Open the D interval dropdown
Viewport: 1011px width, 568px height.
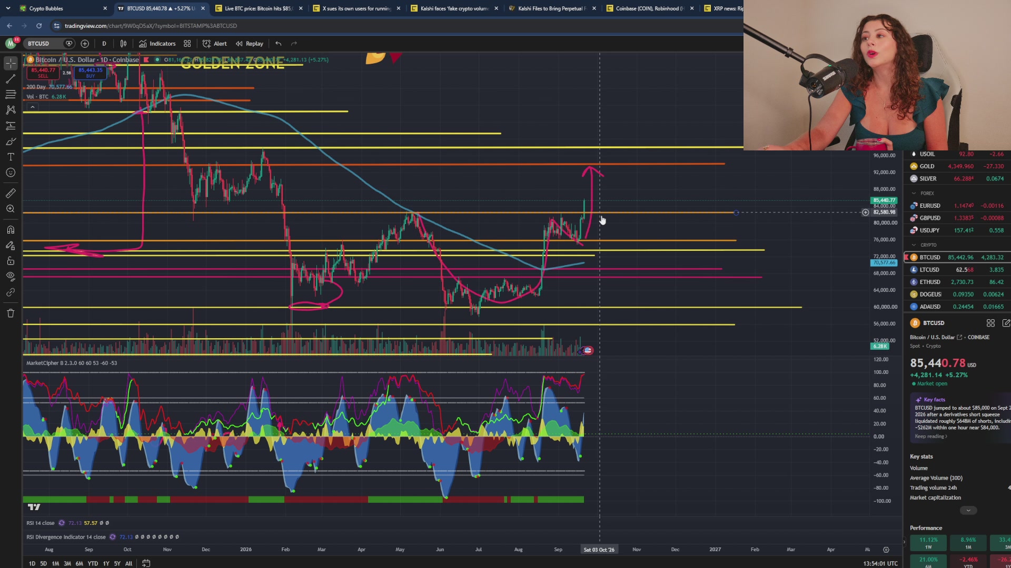pos(104,44)
